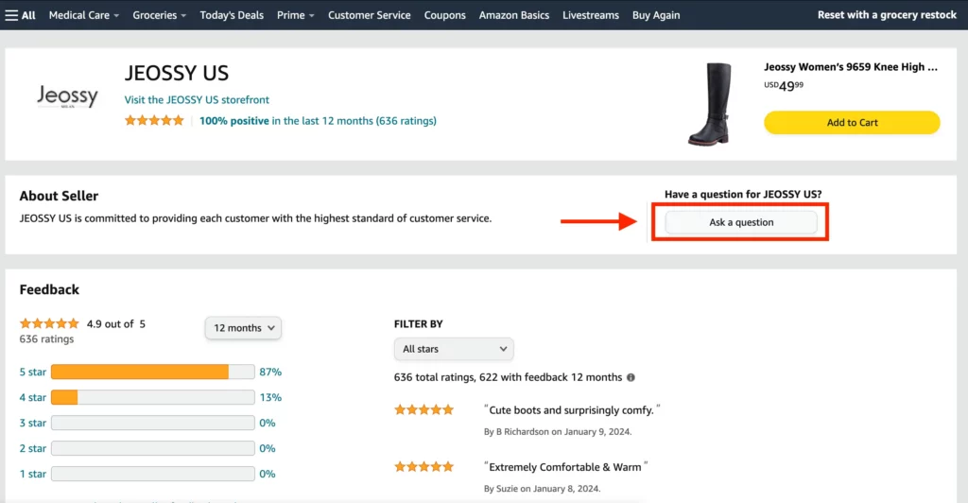The height and width of the screenshot is (503, 968).
Task: Click the 3 star empty bar
Action: (152, 423)
